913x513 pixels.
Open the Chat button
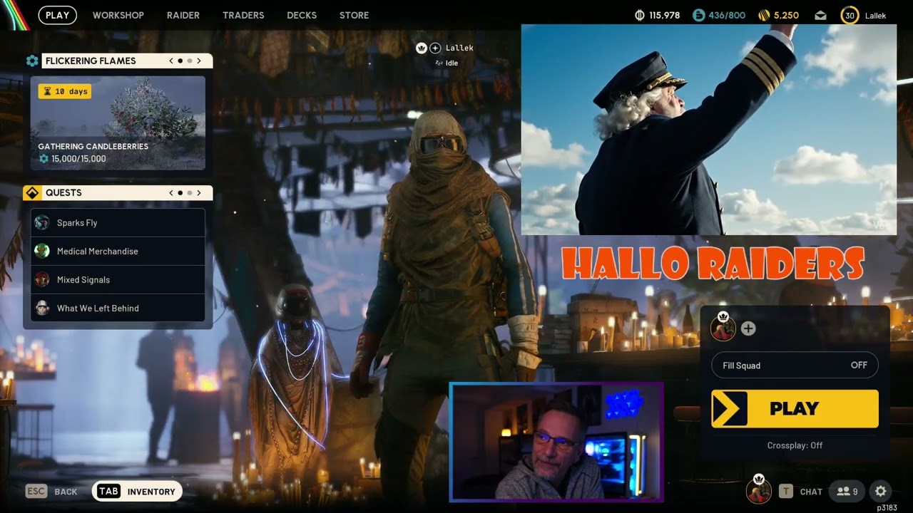[x=801, y=491]
